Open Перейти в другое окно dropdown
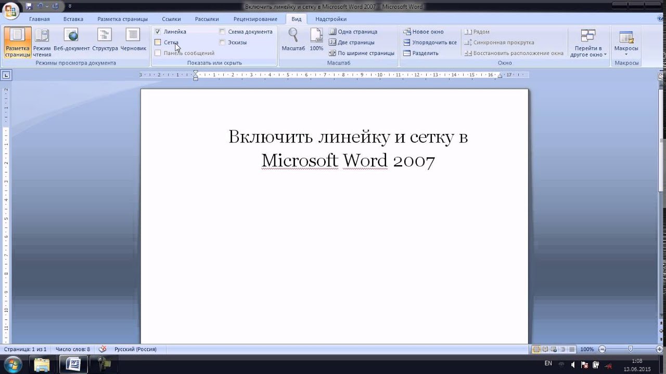Image resolution: width=666 pixels, height=374 pixels. [x=588, y=43]
